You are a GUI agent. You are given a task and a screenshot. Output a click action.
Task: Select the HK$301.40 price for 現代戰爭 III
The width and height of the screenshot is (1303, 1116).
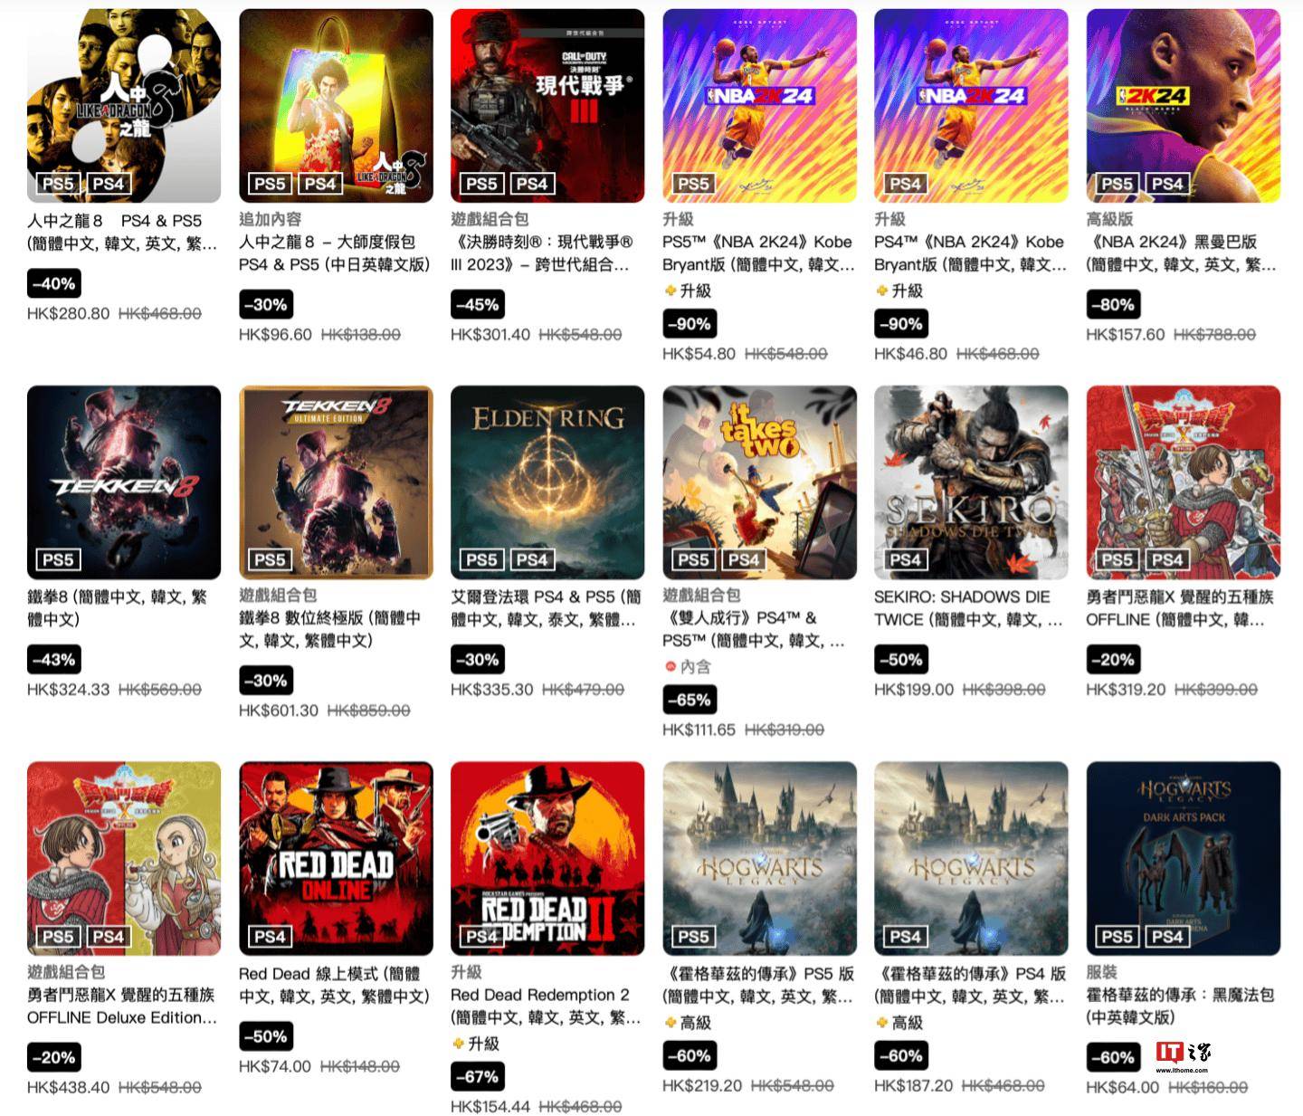tap(490, 335)
